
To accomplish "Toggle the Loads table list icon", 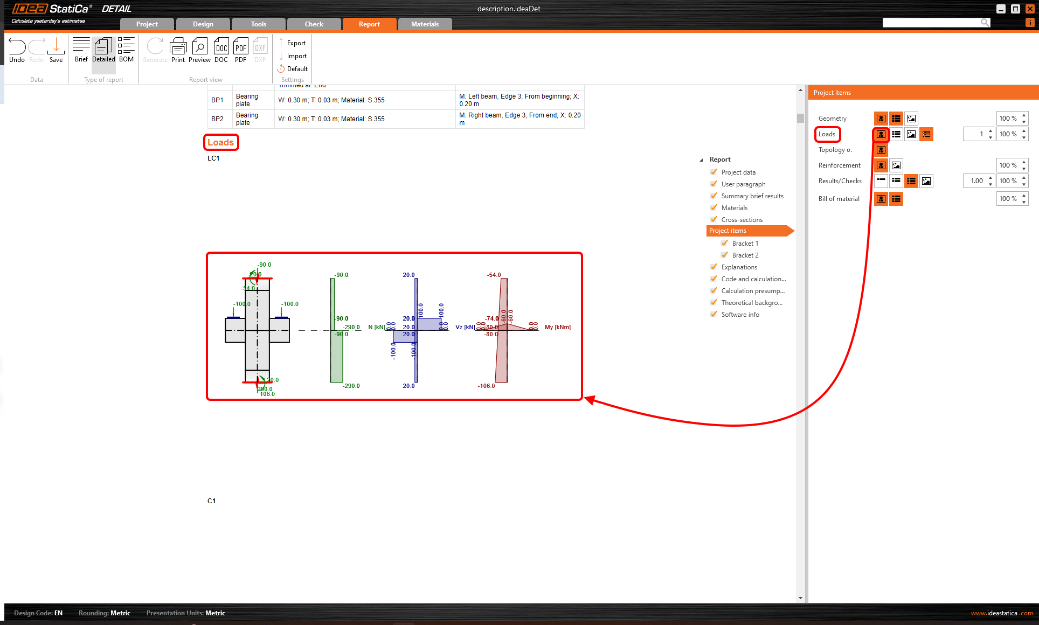I will [896, 134].
